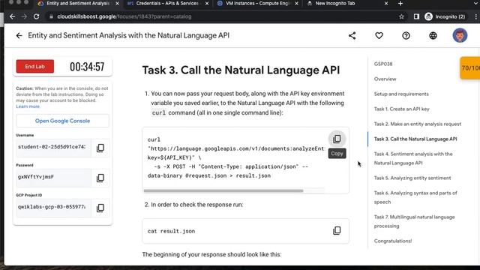Open Google Console
Viewport: 480px width, 270px height.
pyautogui.click(x=62, y=121)
